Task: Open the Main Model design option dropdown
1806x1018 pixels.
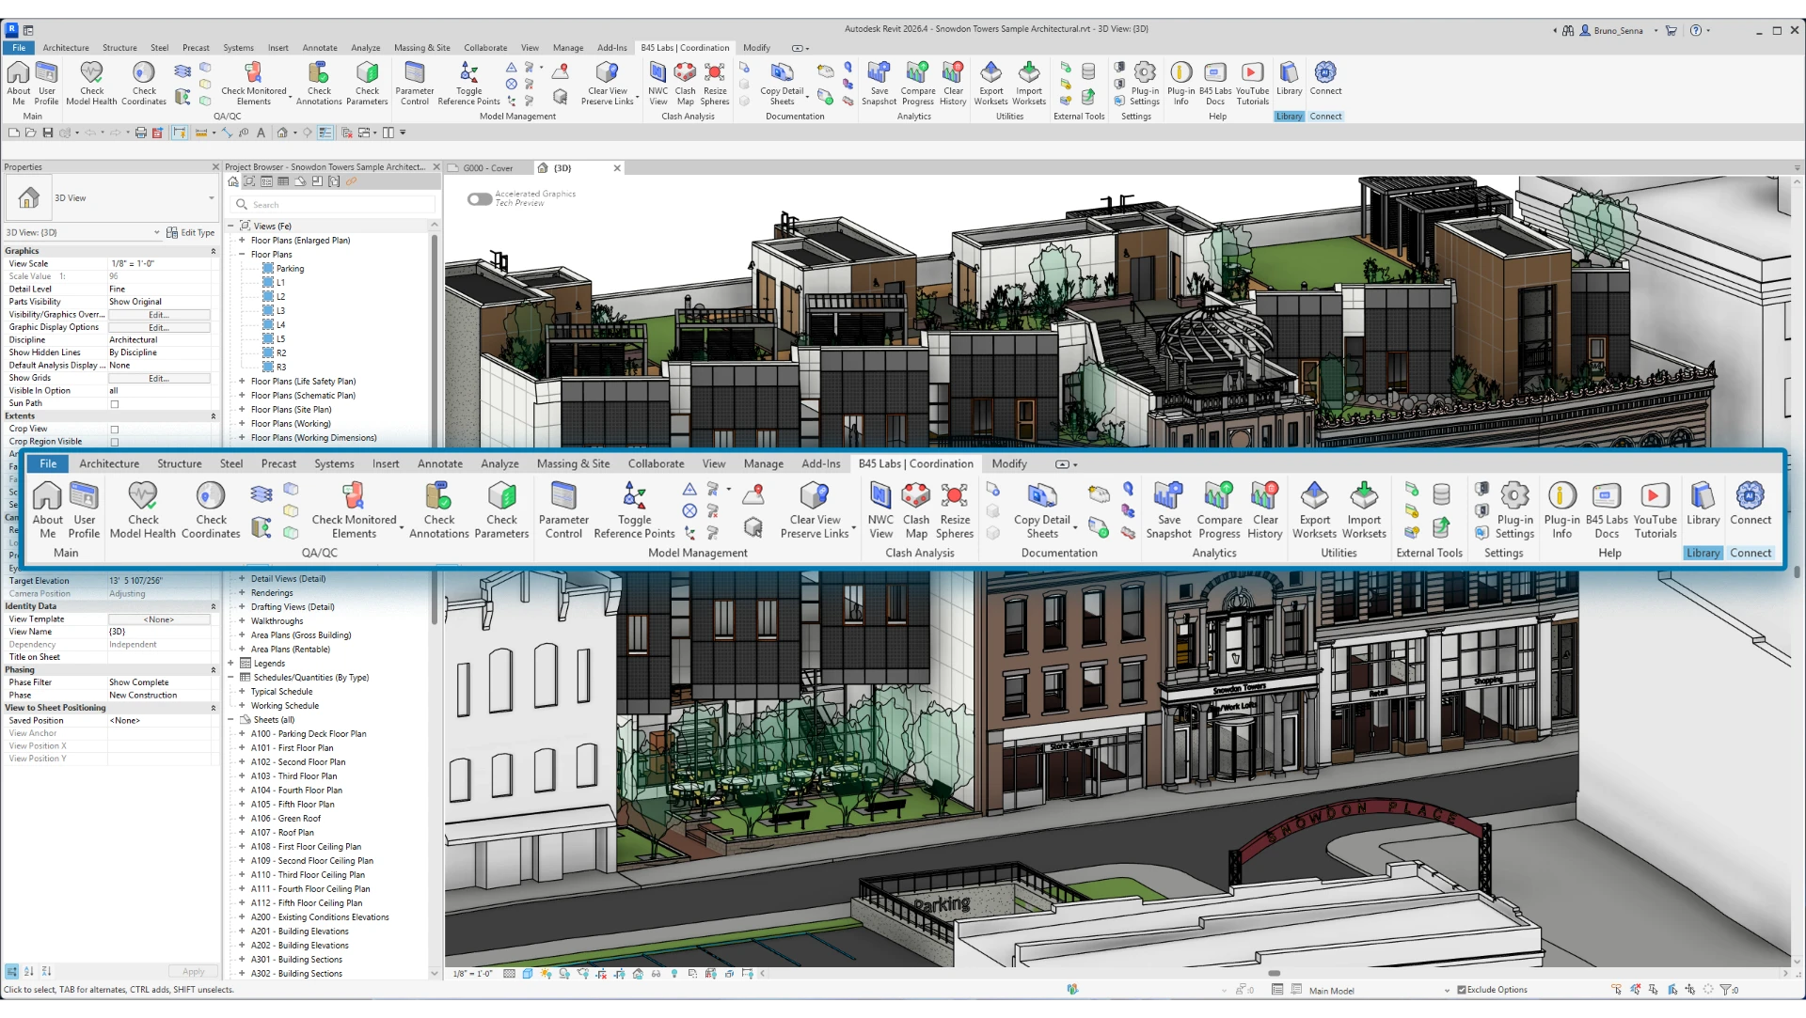Action: (1448, 991)
